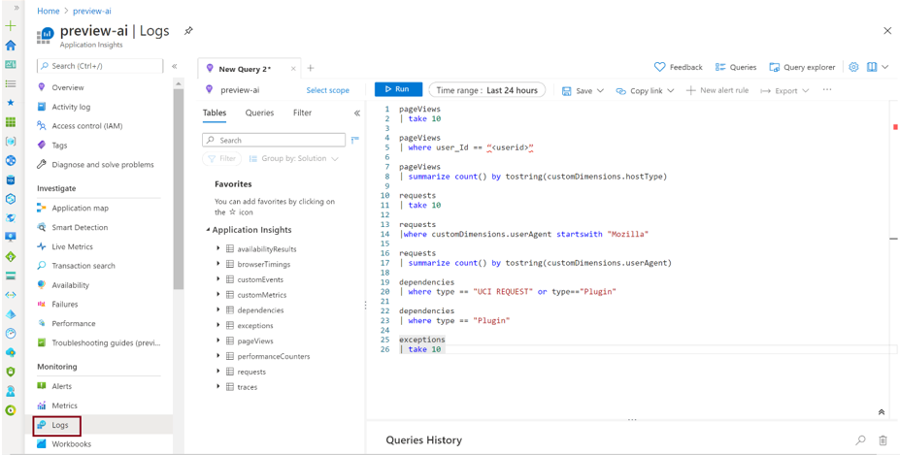The width and height of the screenshot is (900, 455).
Task: Click the Filter pill button
Action: 222,158
